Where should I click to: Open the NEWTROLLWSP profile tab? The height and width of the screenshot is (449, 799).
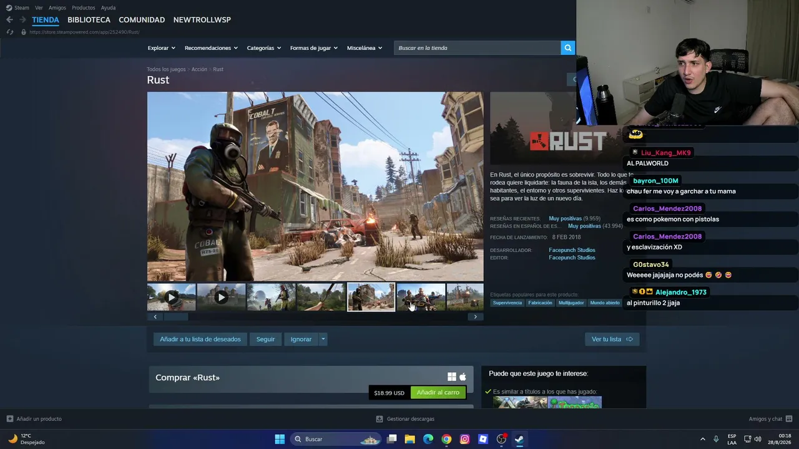coord(202,20)
